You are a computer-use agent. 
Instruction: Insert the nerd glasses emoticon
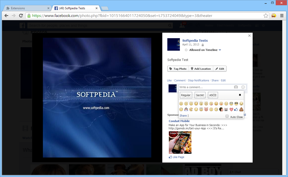(x=231, y=104)
